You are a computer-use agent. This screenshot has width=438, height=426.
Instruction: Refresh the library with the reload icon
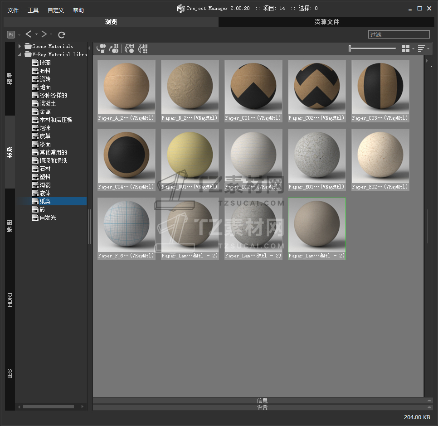coord(62,35)
